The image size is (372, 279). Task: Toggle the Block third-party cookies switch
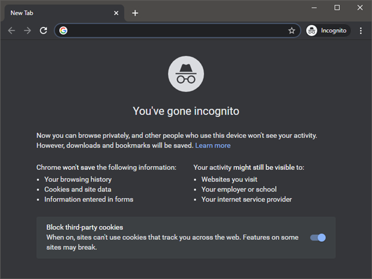point(318,238)
